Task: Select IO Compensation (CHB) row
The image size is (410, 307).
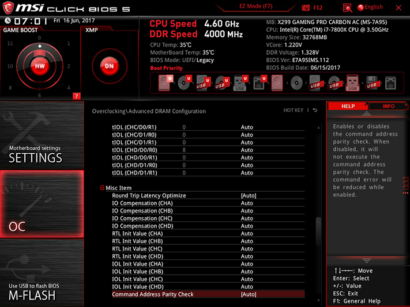Action: [208, 211]
